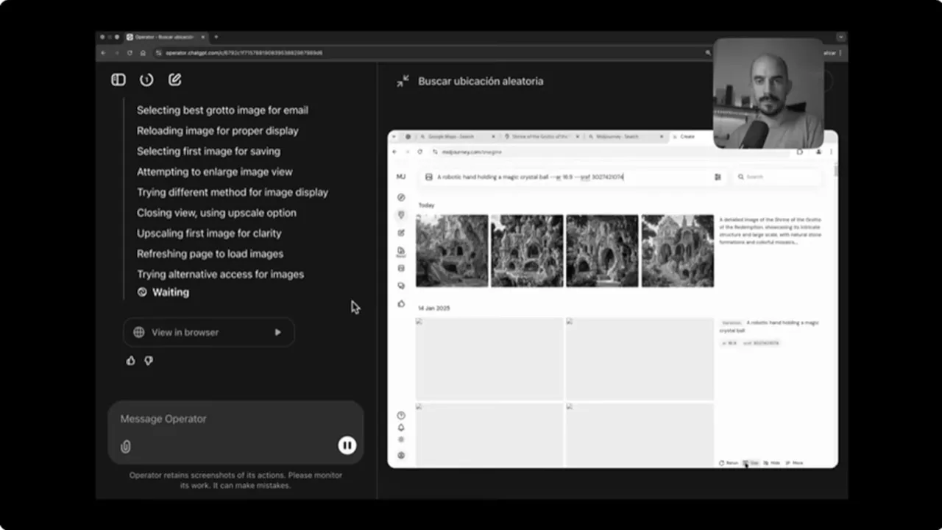The image size is (942, 530).
Task: Open the Create paintbrush icon in sidebar
Action: click(401, 215)
